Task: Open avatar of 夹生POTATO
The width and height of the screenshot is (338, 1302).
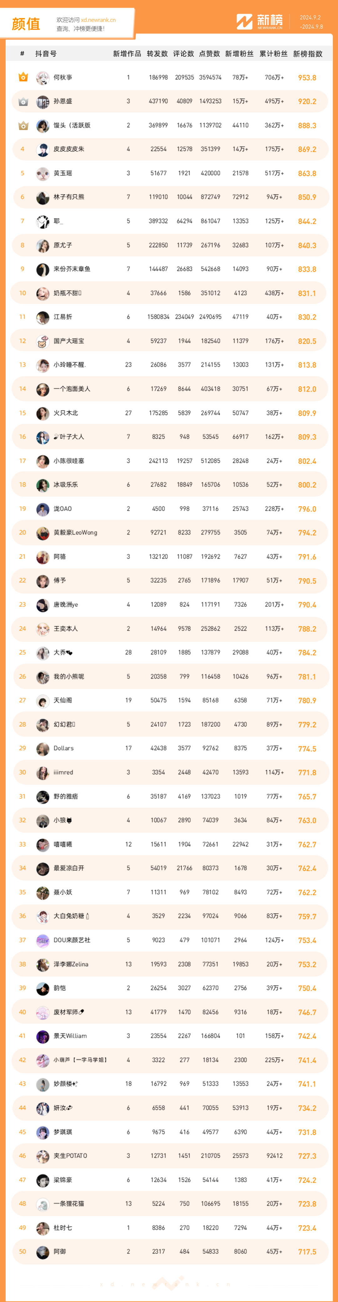Action: coord(43,1156)
